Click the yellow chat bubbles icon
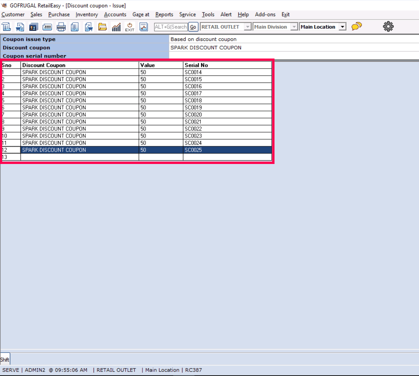 [x=356, y=27]
